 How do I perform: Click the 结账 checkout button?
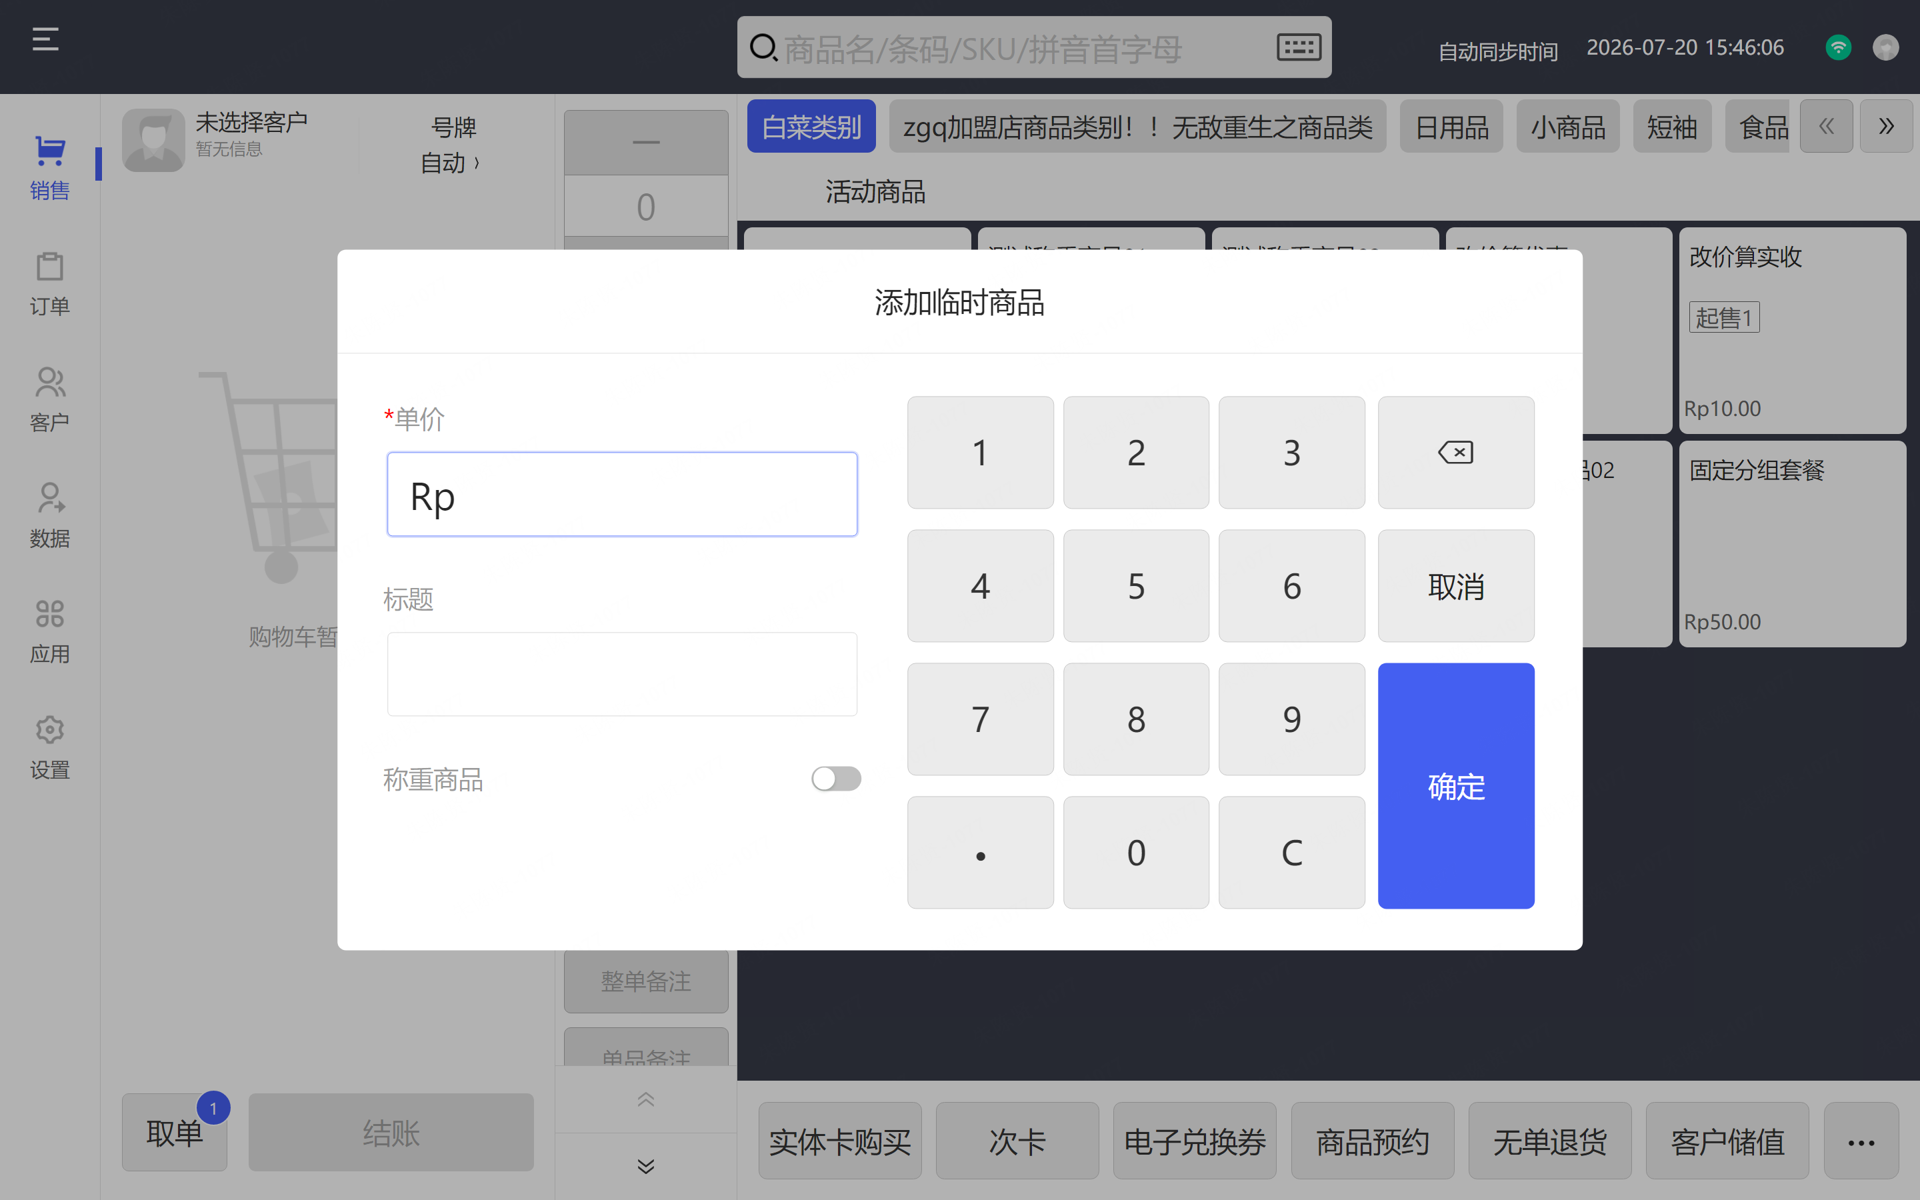[x=391, y=1133]
